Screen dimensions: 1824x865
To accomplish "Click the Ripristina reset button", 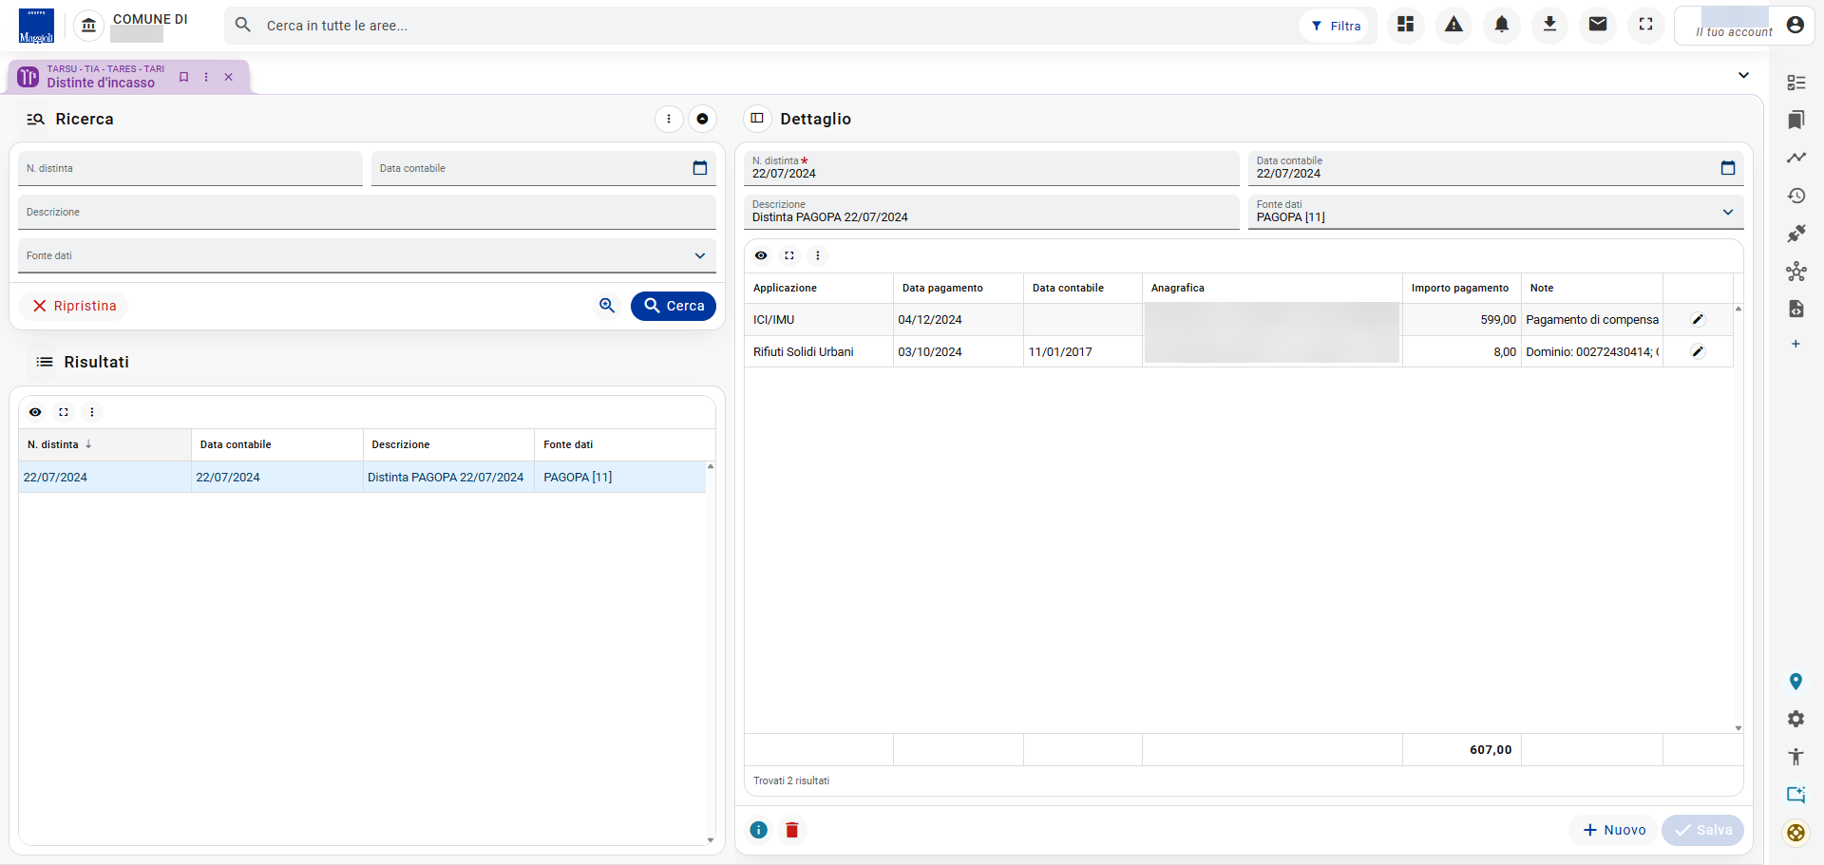I will [74, 306].
